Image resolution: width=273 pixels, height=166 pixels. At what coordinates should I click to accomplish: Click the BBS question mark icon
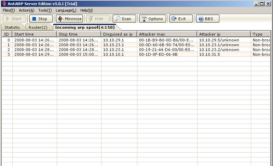[x=201, y=19]
